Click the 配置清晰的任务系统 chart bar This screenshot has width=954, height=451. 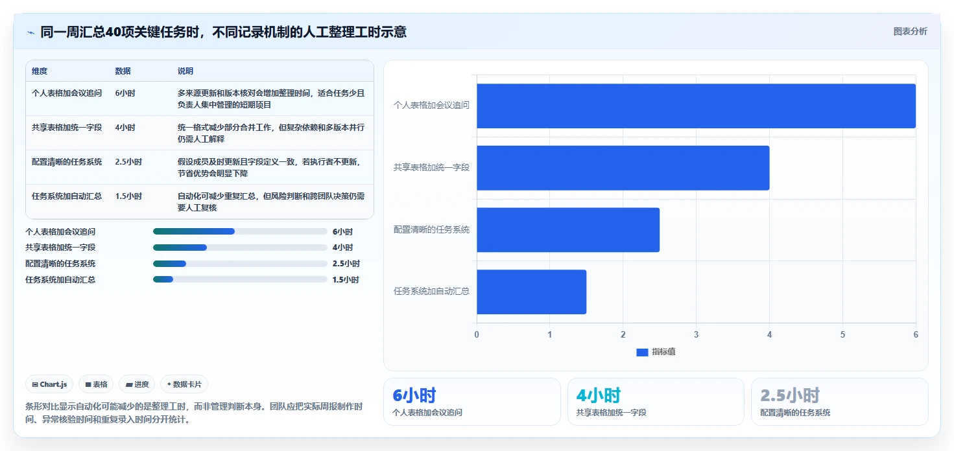[x=568, y=230]
